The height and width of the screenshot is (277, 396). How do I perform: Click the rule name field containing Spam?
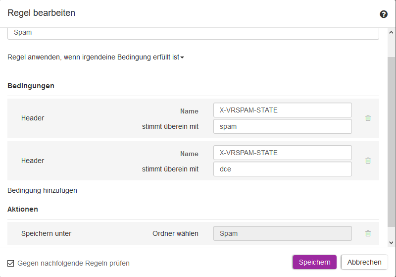click(193, 33)
